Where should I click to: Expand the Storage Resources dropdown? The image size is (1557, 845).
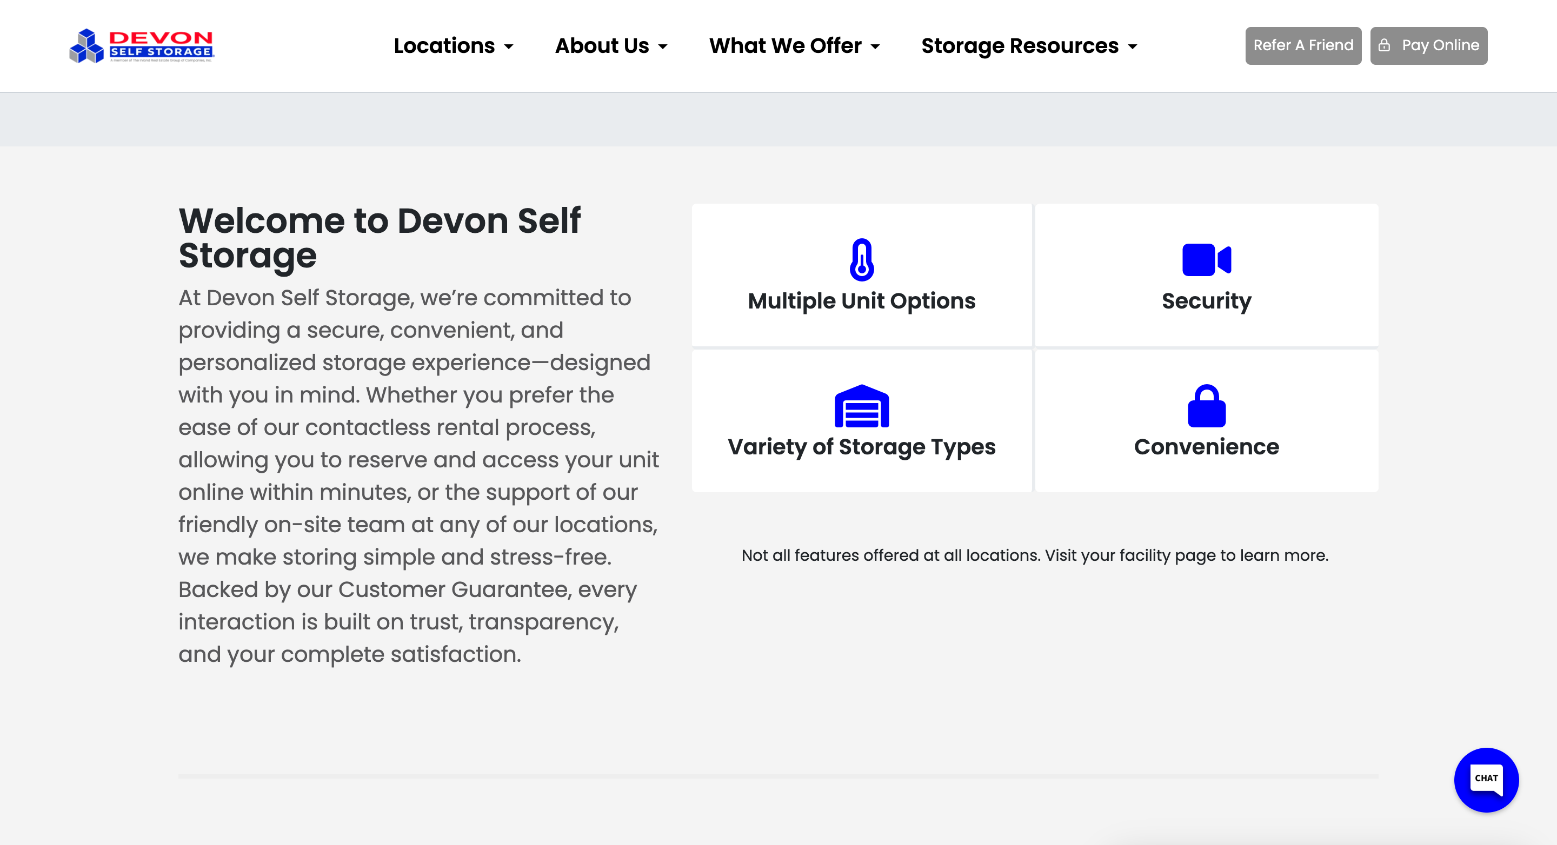1029,45
